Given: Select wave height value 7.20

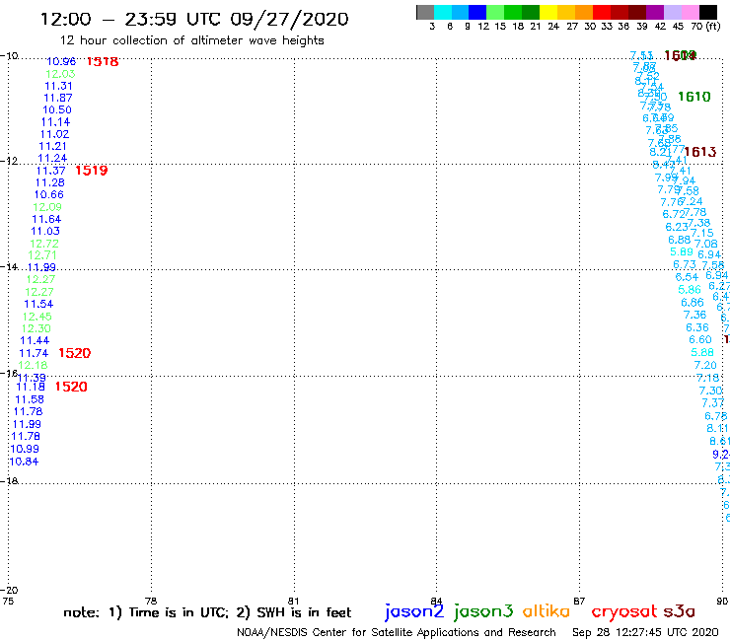Looking at the screenshot, I should (705, 365).
